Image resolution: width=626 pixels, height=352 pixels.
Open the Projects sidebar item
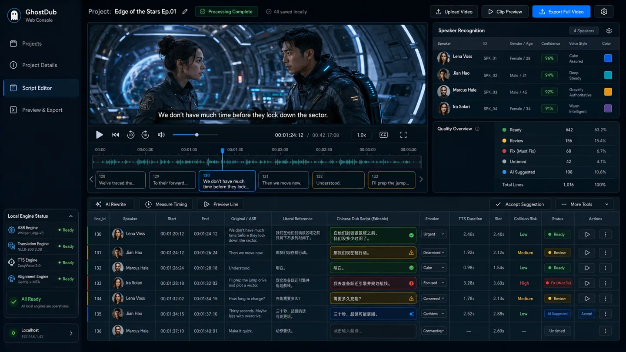tap(41, 43)
